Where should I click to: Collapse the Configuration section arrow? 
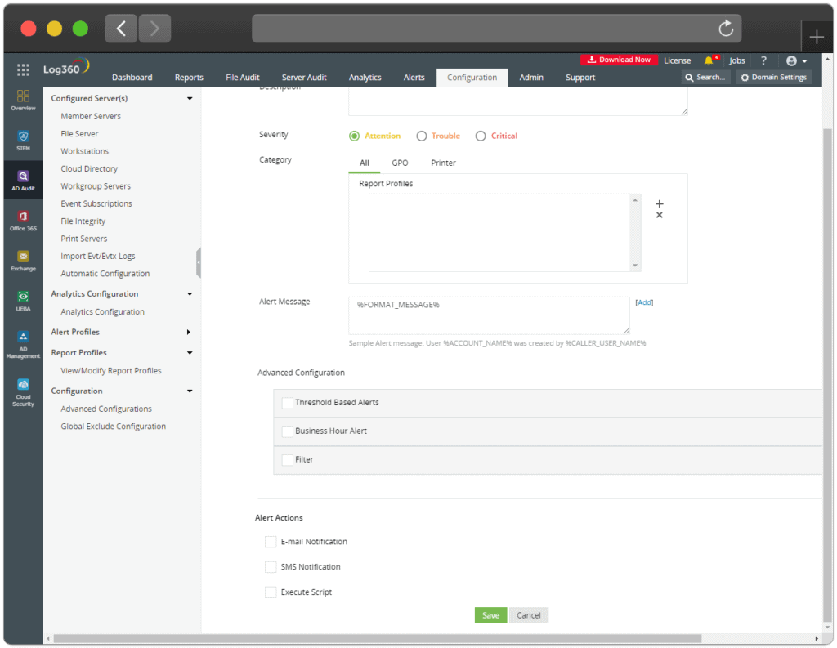pyautogui.click(x=190, y=391)
